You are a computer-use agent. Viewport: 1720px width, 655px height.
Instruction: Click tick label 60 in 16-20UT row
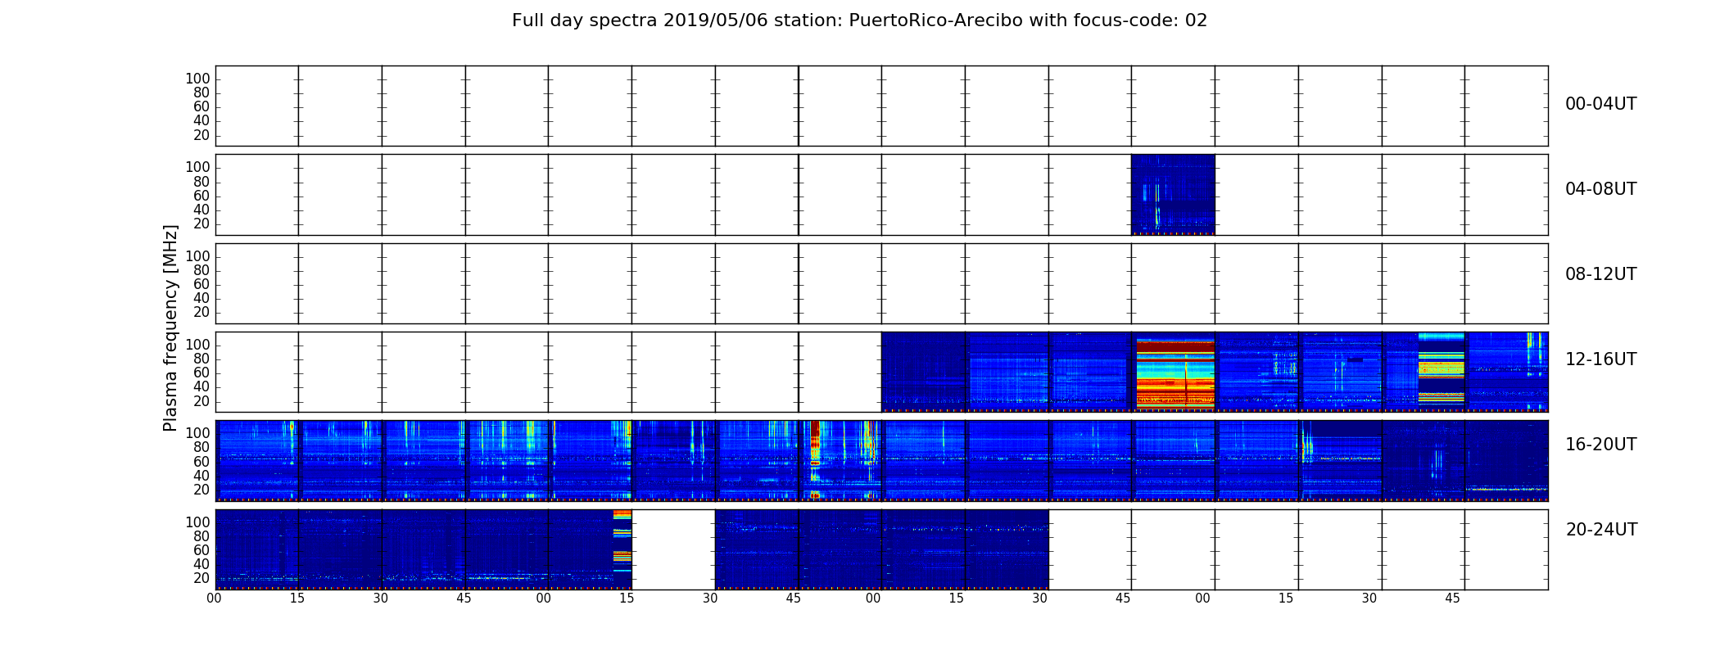(201, 463)
